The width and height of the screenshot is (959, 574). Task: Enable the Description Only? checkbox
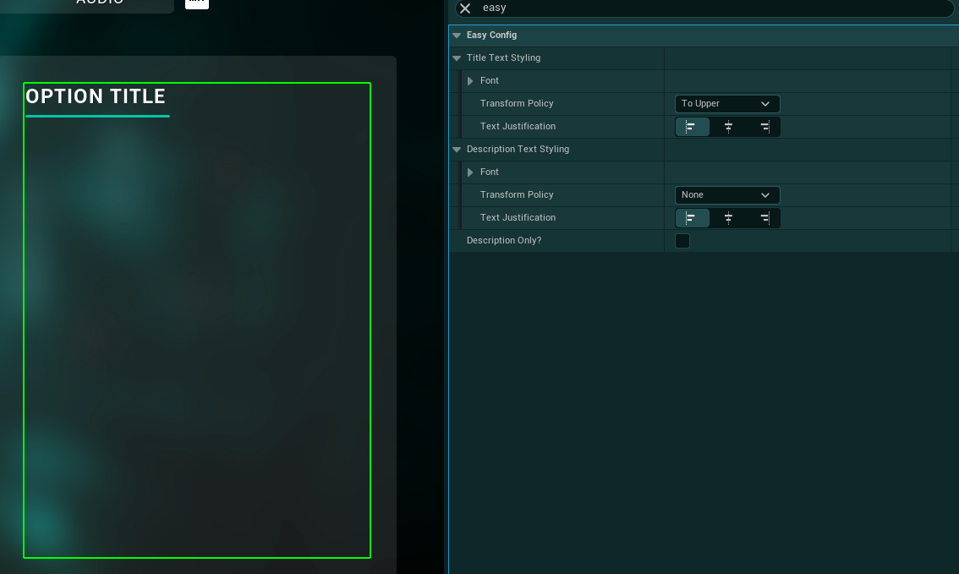click(682, 241)
